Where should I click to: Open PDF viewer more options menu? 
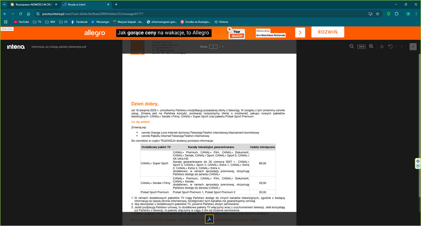pyautogui.click(x=402, y=47)
